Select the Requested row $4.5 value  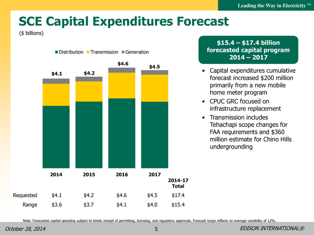(x=152, y=195)
